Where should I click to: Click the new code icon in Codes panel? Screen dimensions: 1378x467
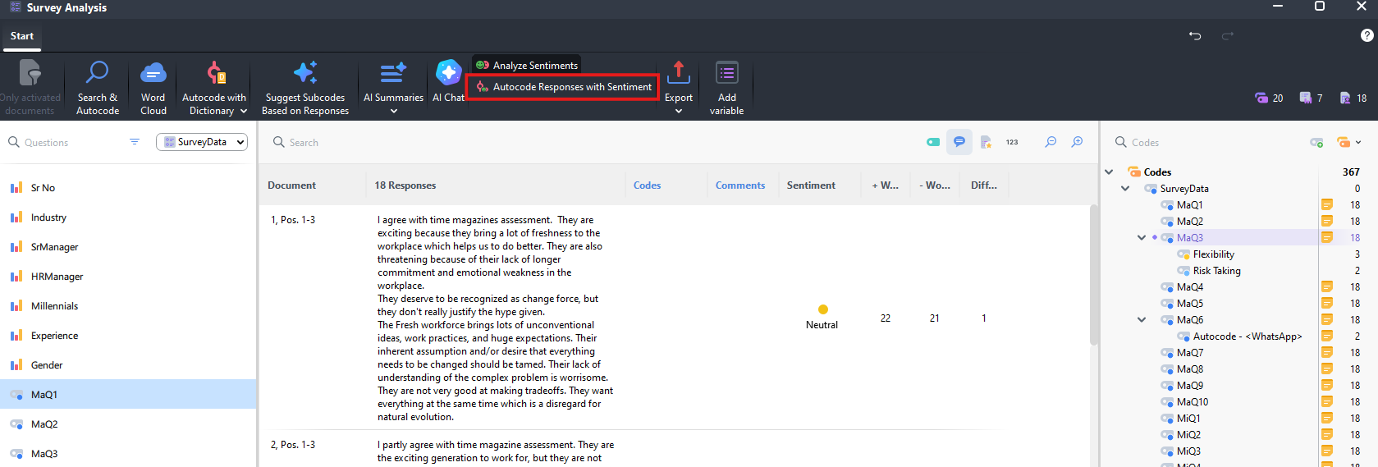pyautogui.click(x=1316, y=142)
